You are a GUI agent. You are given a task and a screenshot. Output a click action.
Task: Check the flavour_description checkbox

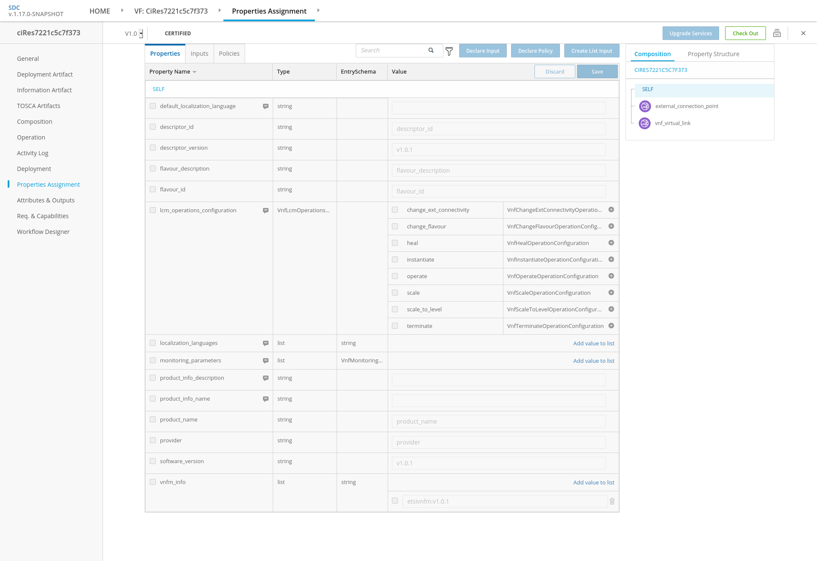coord(153,168)
